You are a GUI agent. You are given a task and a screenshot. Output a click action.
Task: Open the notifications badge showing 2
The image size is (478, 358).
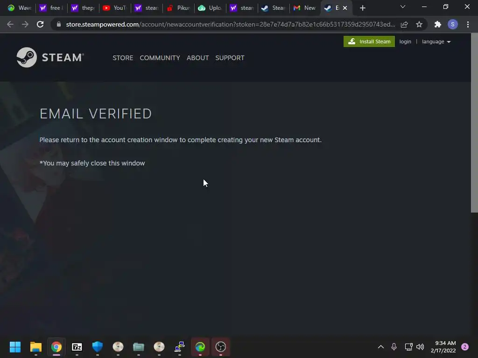coord(465,347)
